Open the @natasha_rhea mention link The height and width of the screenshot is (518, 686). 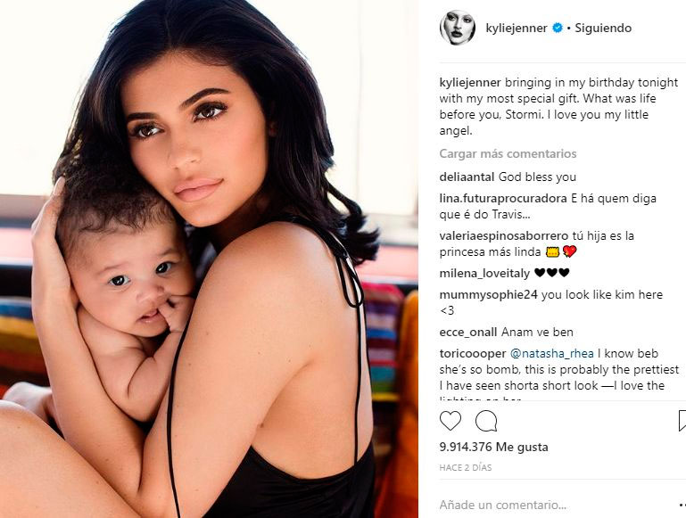pyautogui.click(x=551, y=353)
